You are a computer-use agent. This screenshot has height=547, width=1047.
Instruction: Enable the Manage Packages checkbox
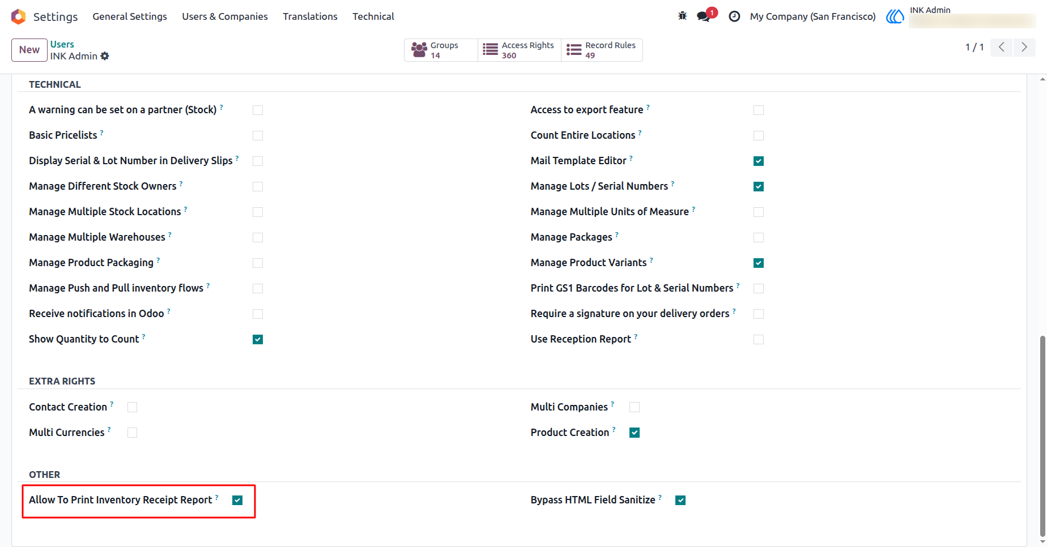[759, 237]
